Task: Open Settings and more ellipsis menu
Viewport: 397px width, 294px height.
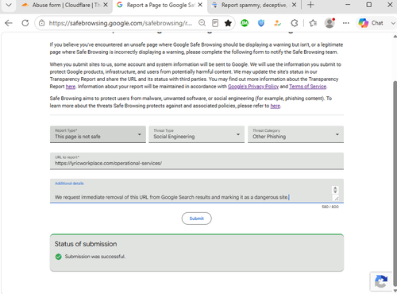Action: 345,23
